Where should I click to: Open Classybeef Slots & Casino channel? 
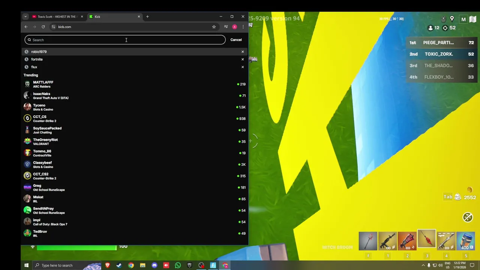(x=134, y=165)
